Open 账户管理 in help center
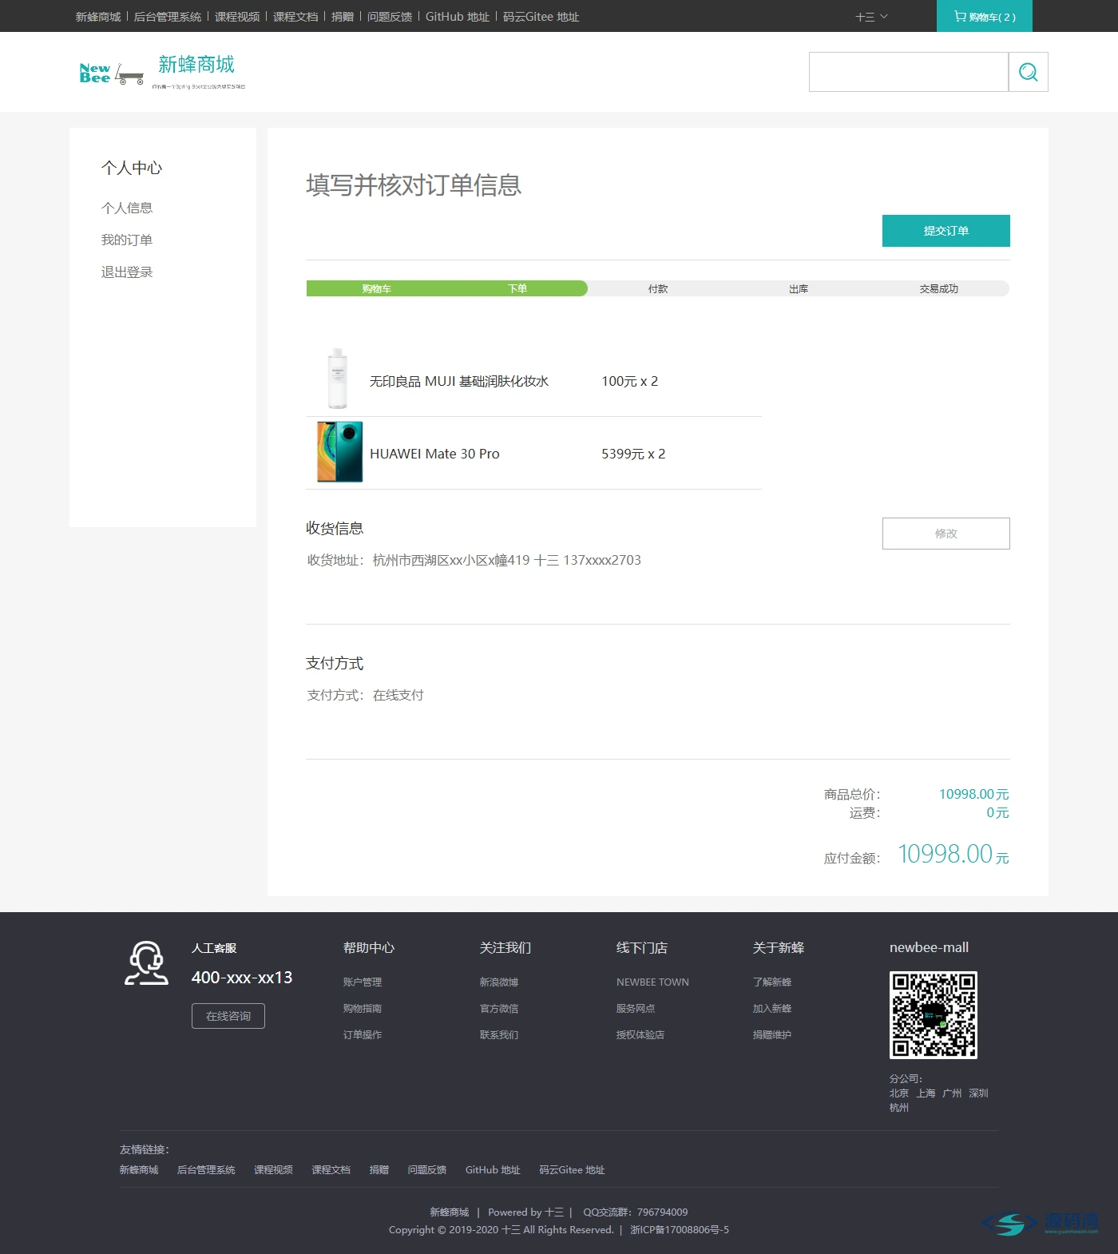The height and width of the screenshot is (1254, 1118). 363,982
